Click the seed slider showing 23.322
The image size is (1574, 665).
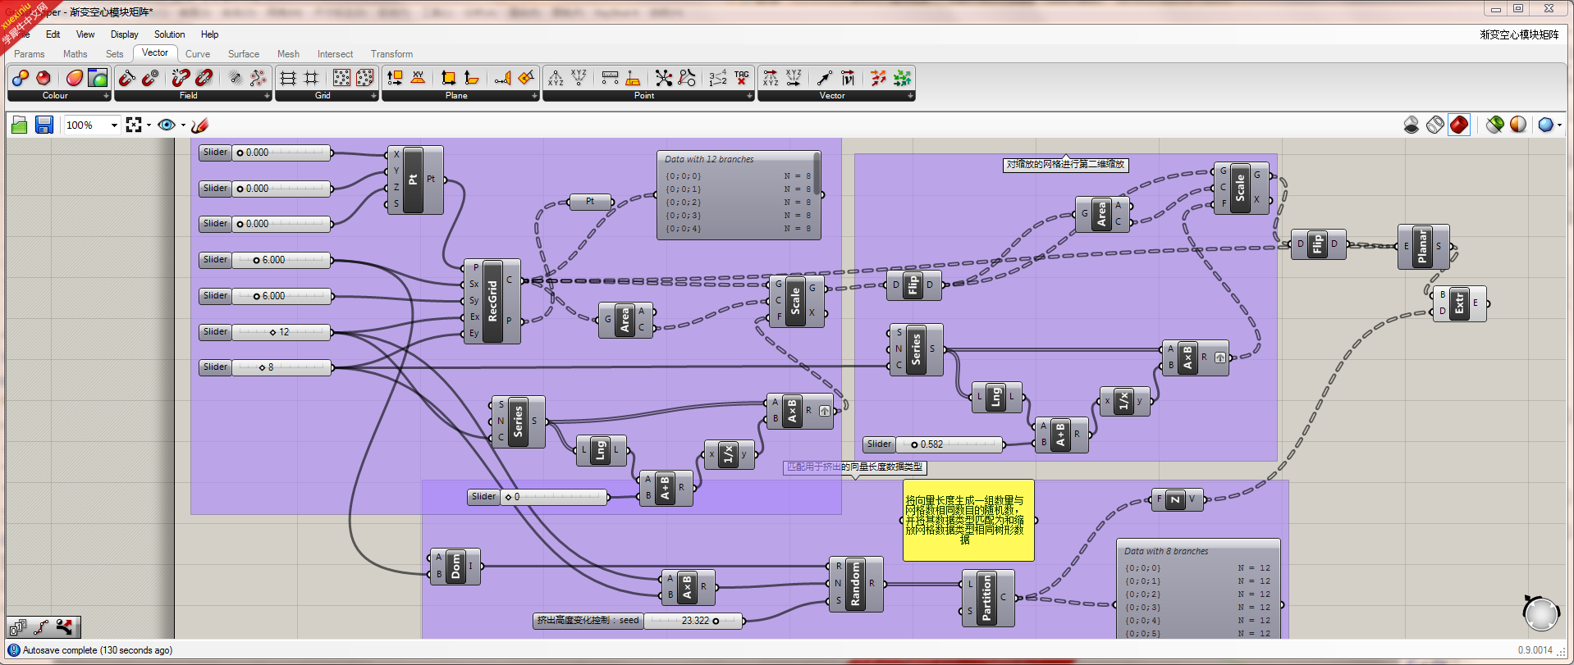[638, 621]
